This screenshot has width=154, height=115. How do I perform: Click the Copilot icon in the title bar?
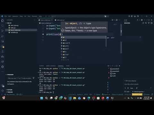pos(105,16)
